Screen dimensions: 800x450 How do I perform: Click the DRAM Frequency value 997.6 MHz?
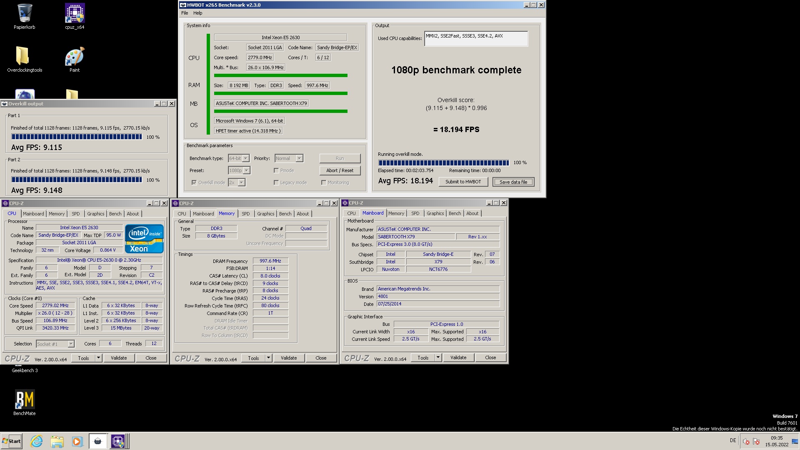[270, 261]
